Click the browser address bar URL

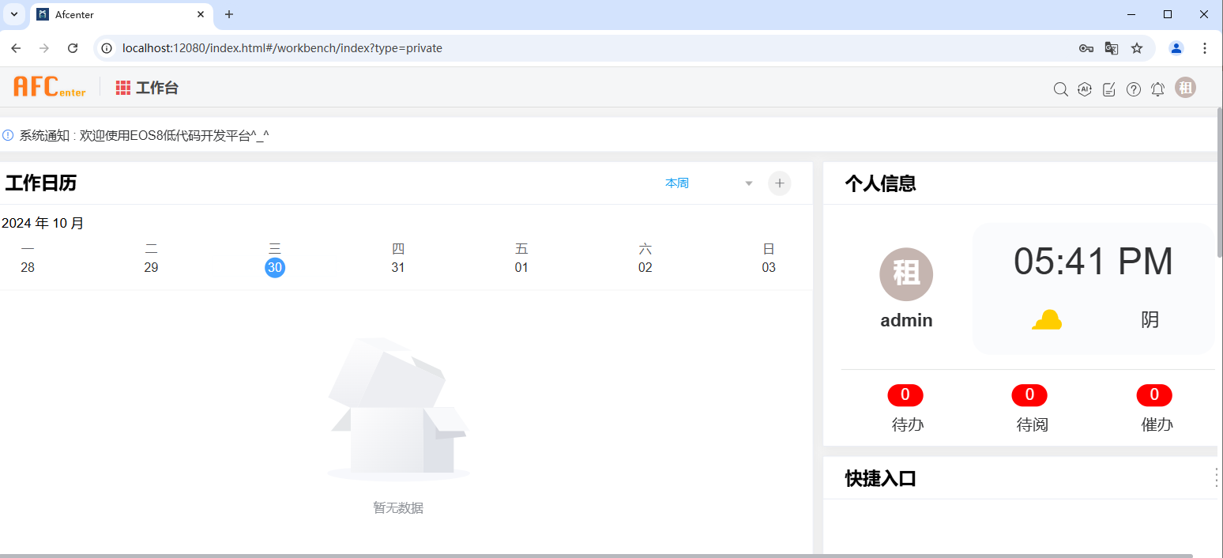click(x=282, y=48)
